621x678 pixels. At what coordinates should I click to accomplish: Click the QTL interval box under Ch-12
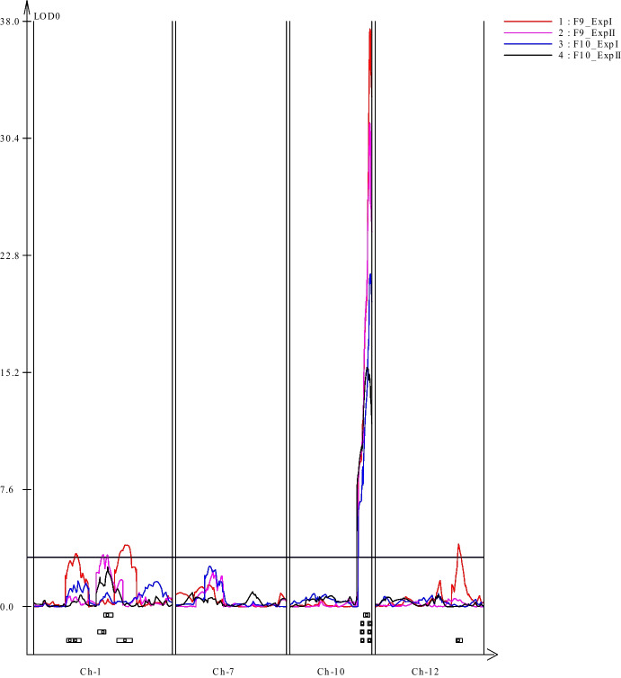[x=459, y=640]
